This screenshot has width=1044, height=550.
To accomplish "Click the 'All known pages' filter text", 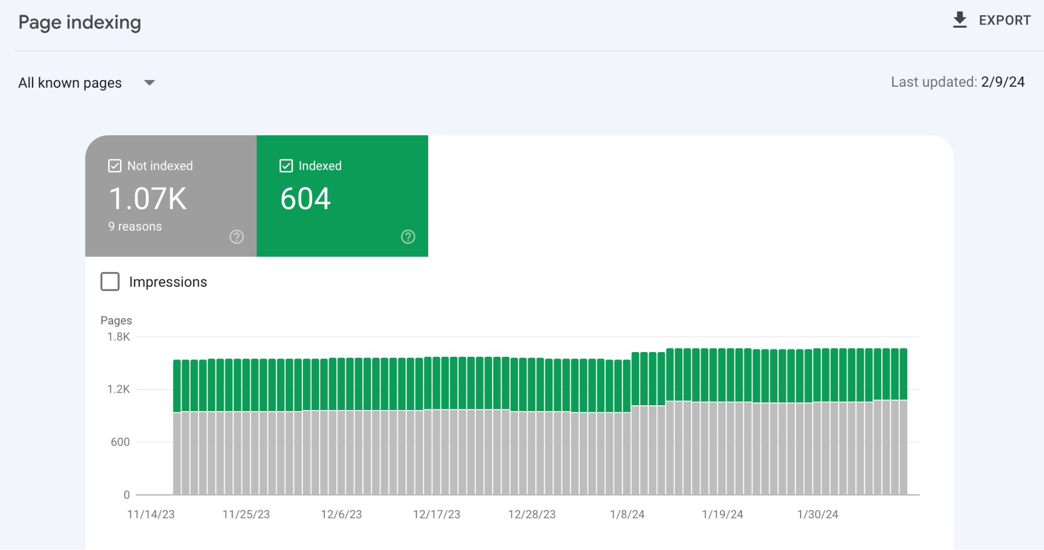I will pyautogui.click(x=70, y=83).
